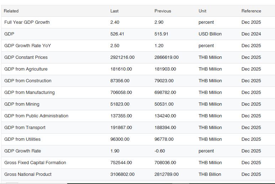Click the 526.41 GDP last value
The height and width of the screenshot is (184, 275).
pyautogui.click(x=117, y=34)
